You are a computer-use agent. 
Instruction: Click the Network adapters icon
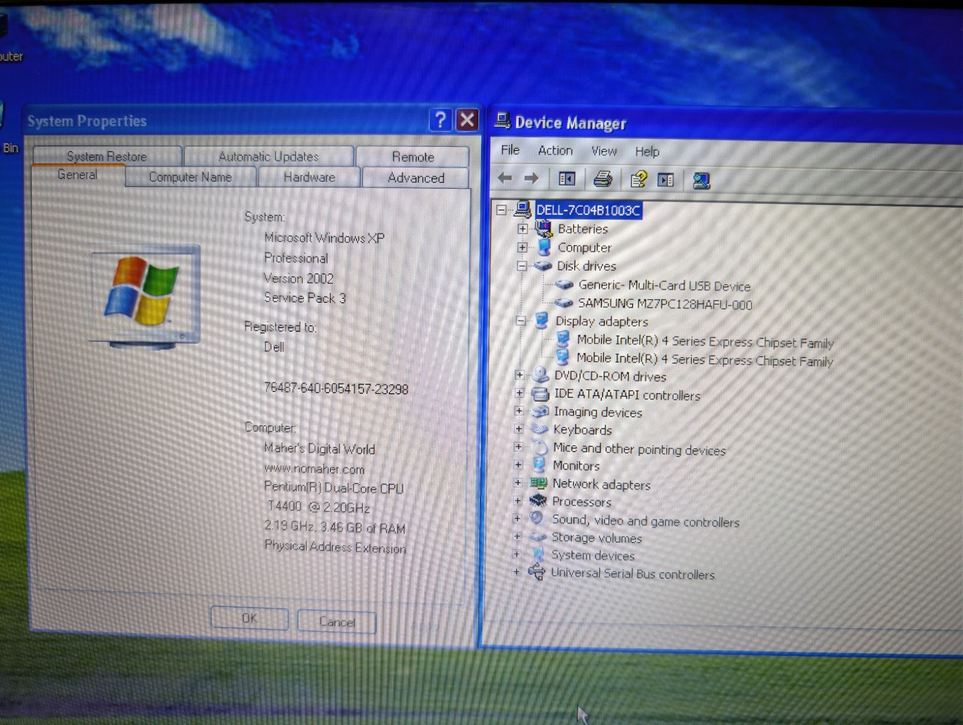pos(538,483)
